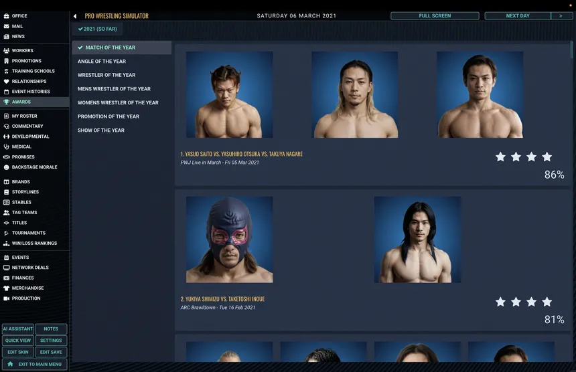
Task: Open the Brands icon
Action: tap(6, 182)
